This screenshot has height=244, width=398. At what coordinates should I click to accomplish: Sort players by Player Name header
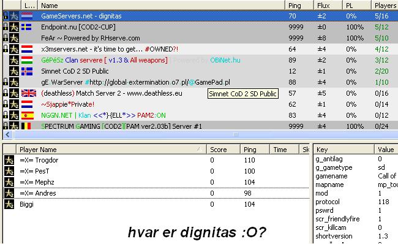(x=111, y=150)
